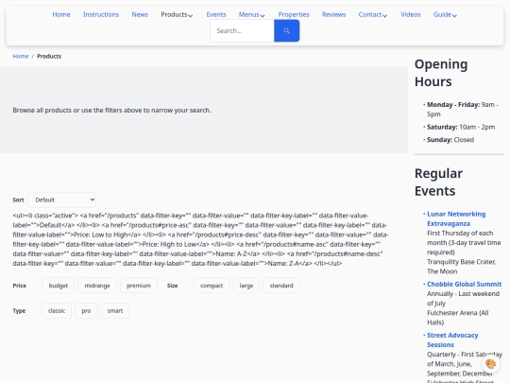Click the 'Browse all products' description text
The image size is (510, 383).
pyautogui.click(x=111, y=110)
